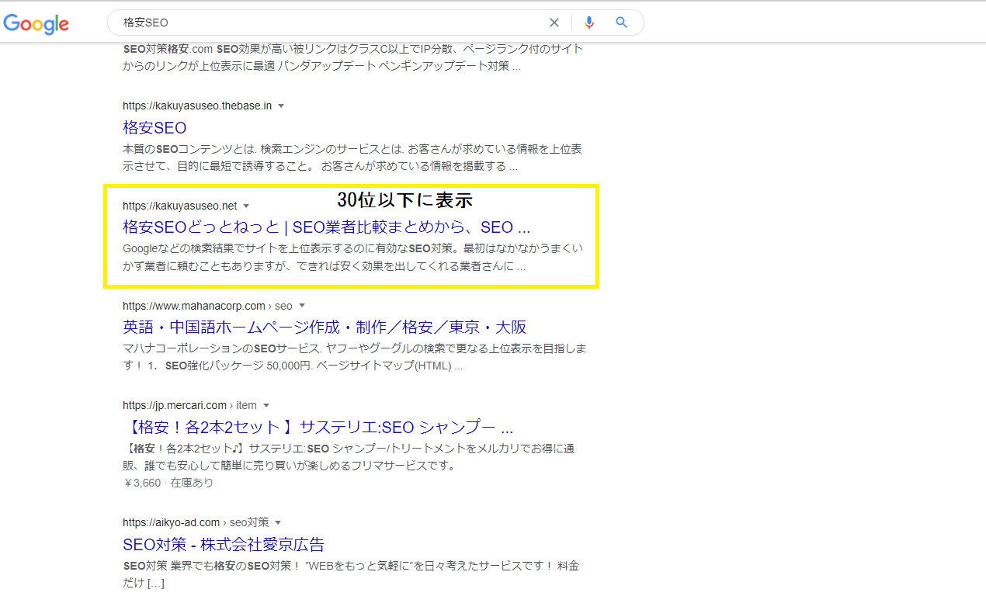
Task: Start voice search with microphone icon
Action: (589, 23)
